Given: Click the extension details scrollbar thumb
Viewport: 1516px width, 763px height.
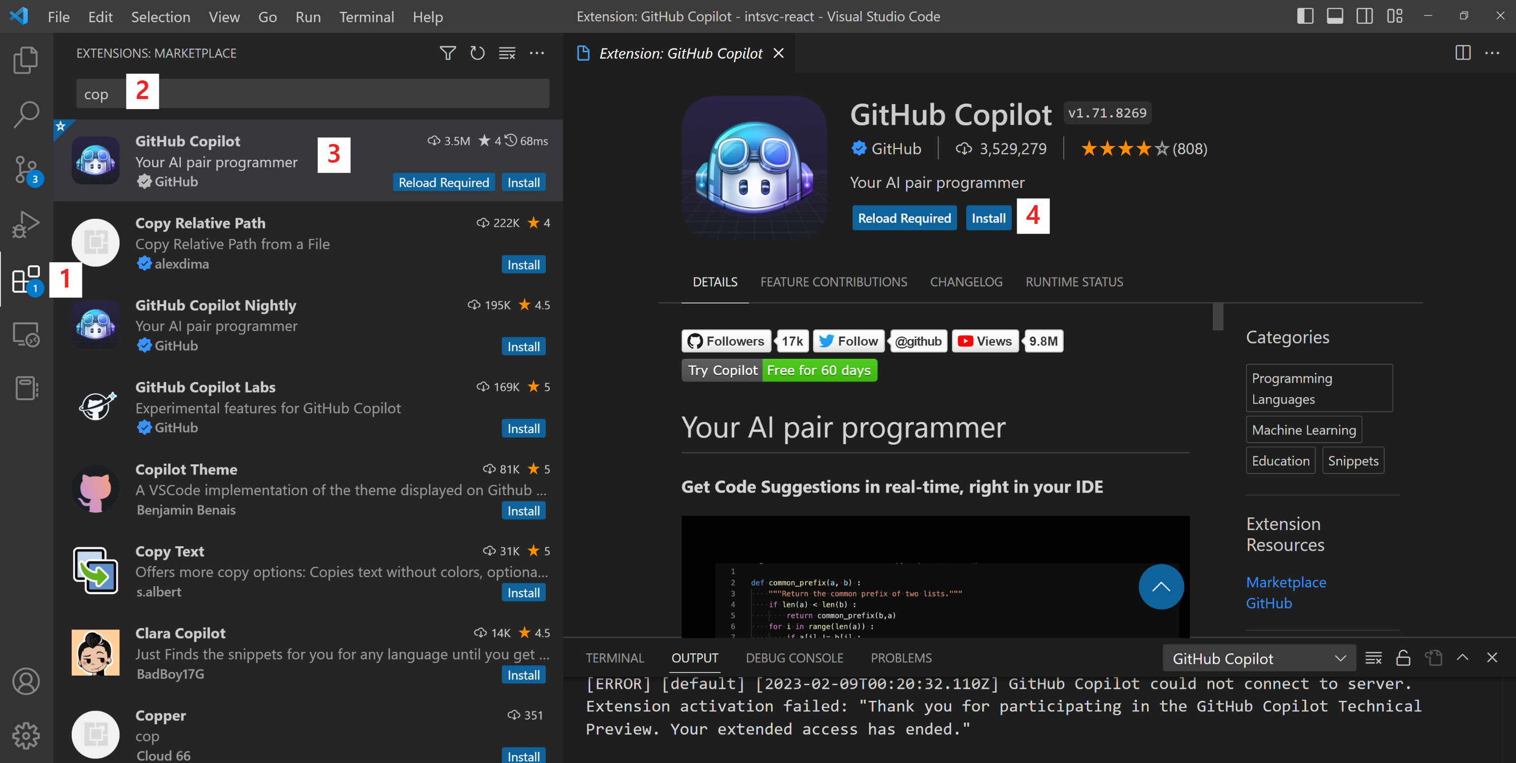Looking at the screenshot, I should 1218,316.
